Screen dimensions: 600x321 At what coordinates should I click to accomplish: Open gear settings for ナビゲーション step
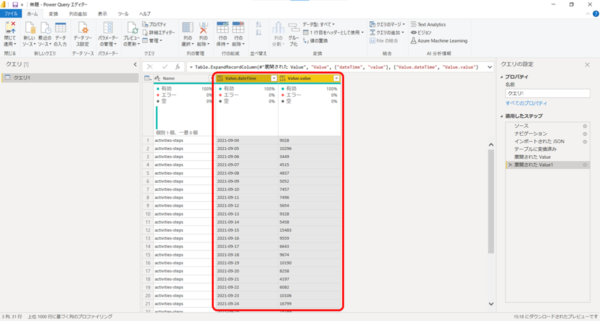coord(584,134)
